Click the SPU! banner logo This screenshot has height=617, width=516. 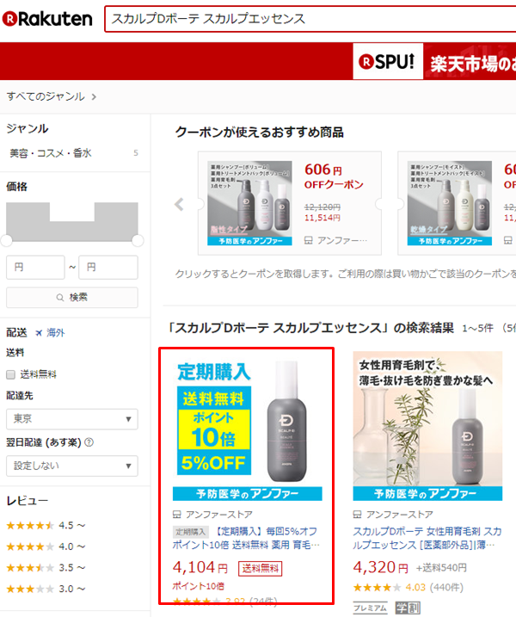pos(388,61)
